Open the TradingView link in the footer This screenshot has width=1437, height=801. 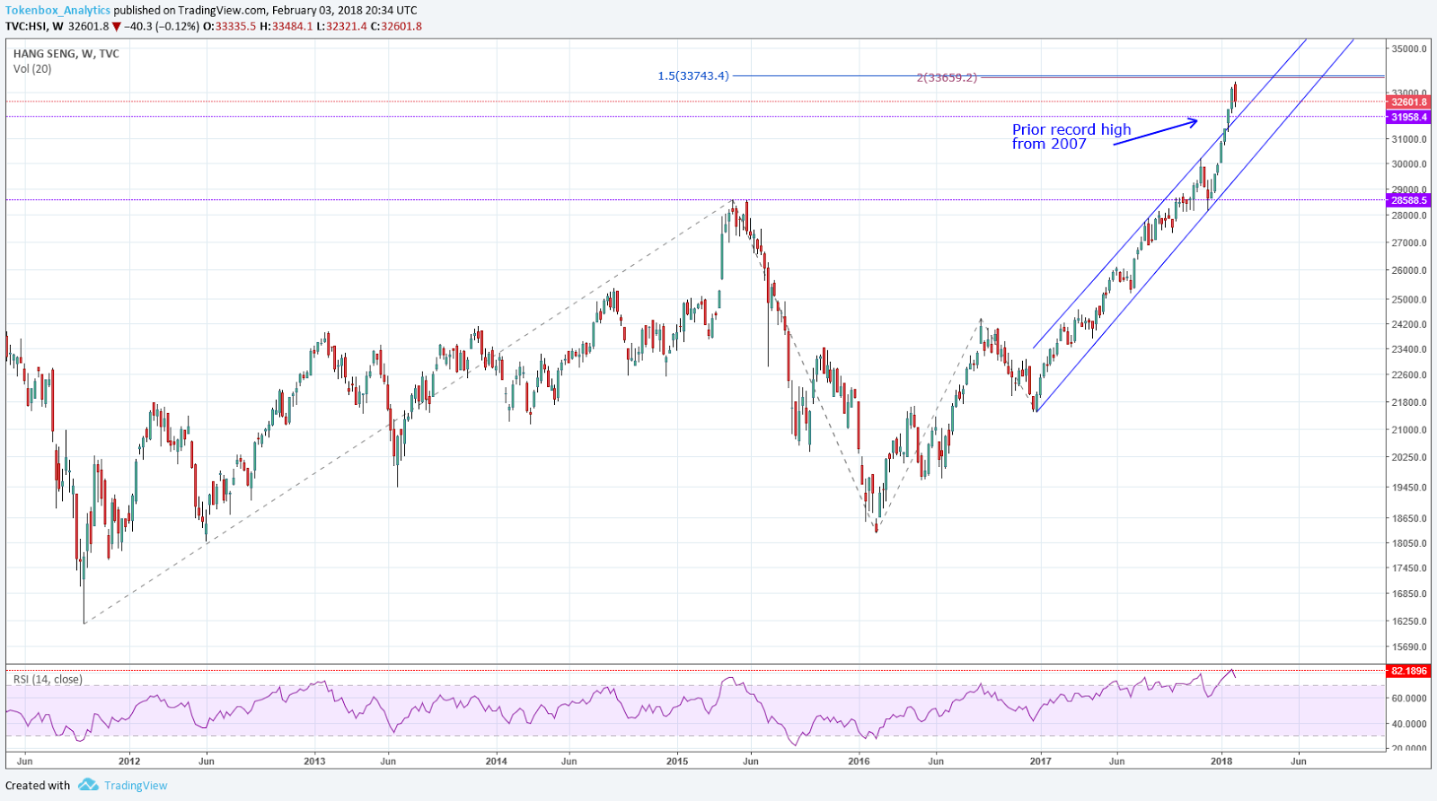coord(135,786)
